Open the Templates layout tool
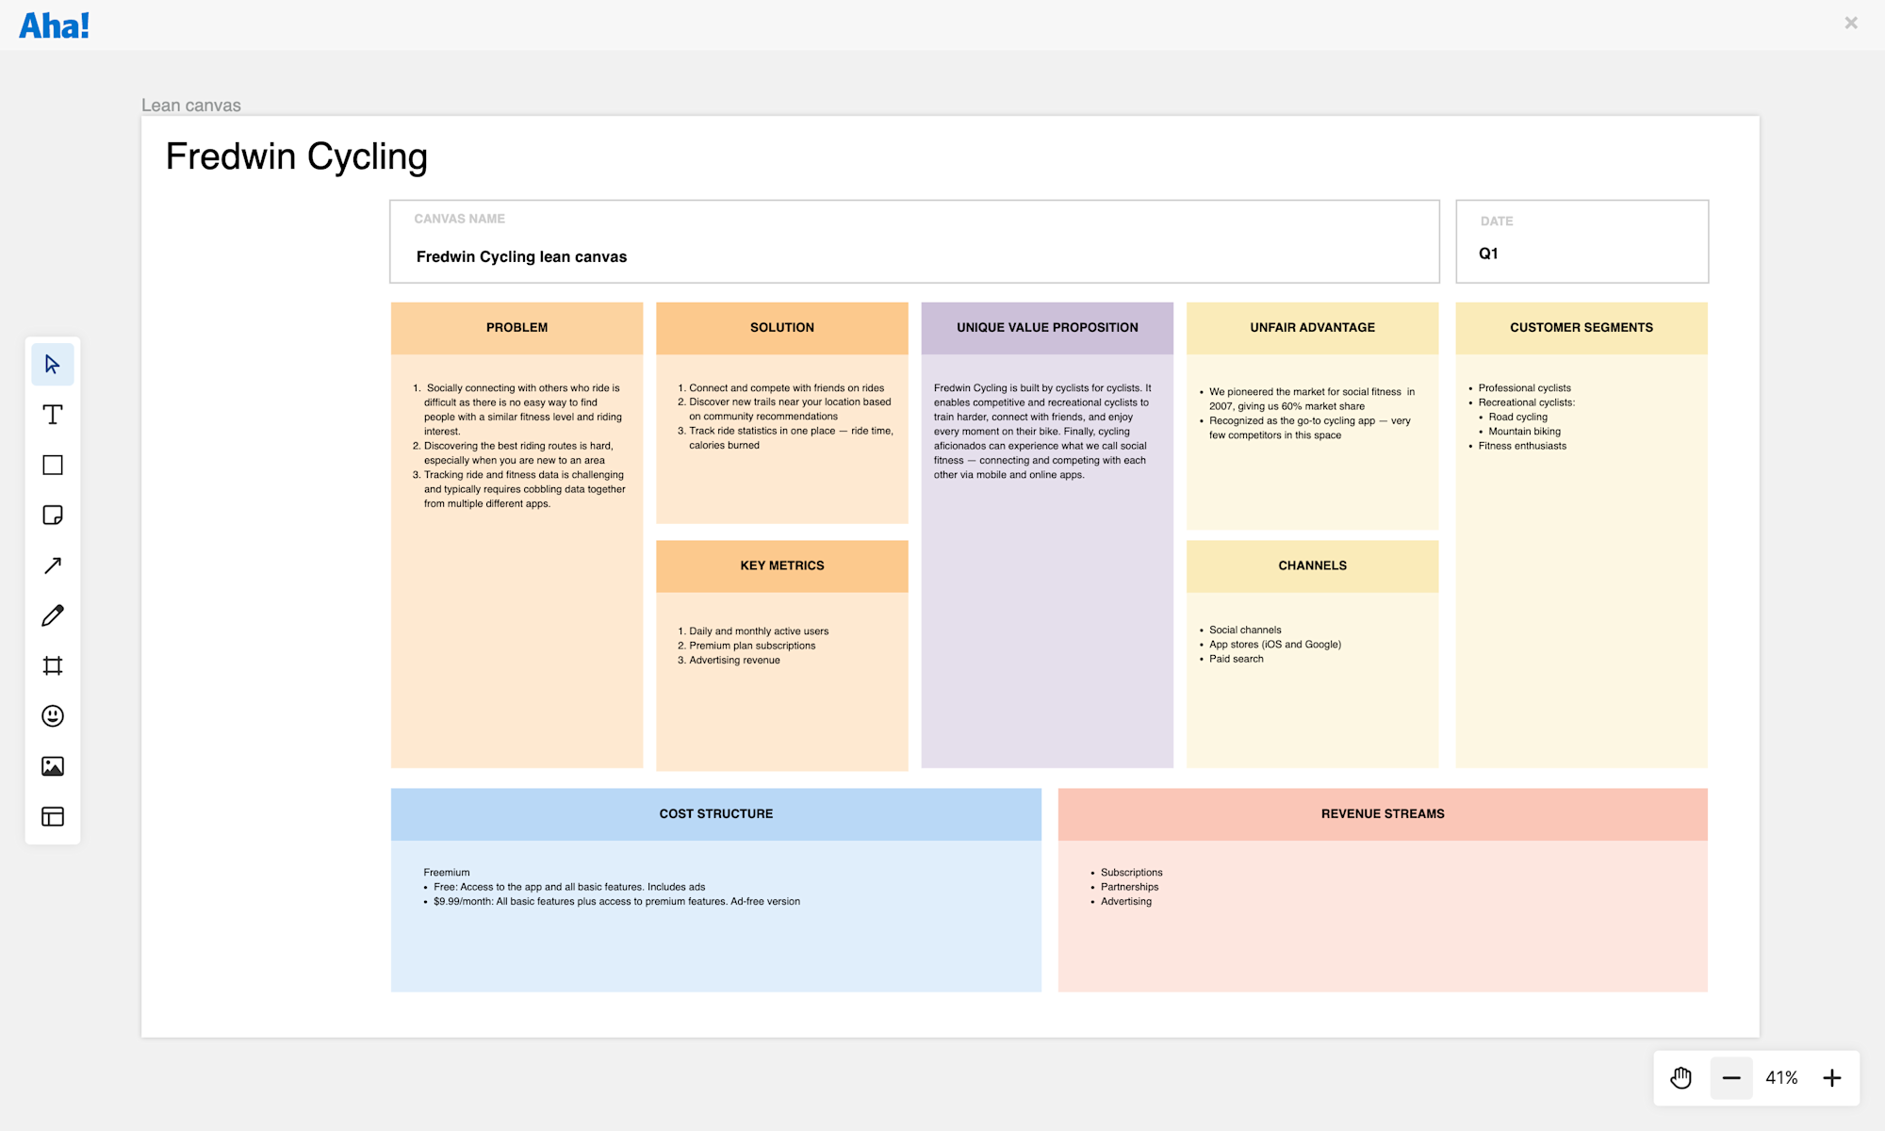 pyautogui.click(x=53, y=816)
